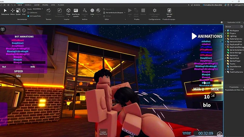Toggle Enable/Disable Seat Visibility button
This screenshot has width=244, height=137.
coord(187,133)
